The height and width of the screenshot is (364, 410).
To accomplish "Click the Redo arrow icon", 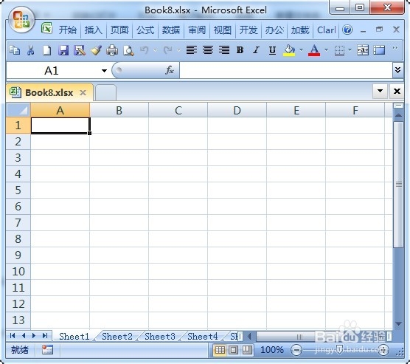I will click(x=168, y=49).
